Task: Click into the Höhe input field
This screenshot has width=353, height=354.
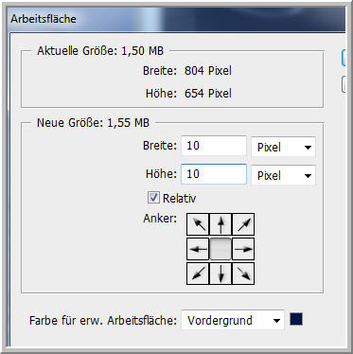Action: [x=214, y=174]
